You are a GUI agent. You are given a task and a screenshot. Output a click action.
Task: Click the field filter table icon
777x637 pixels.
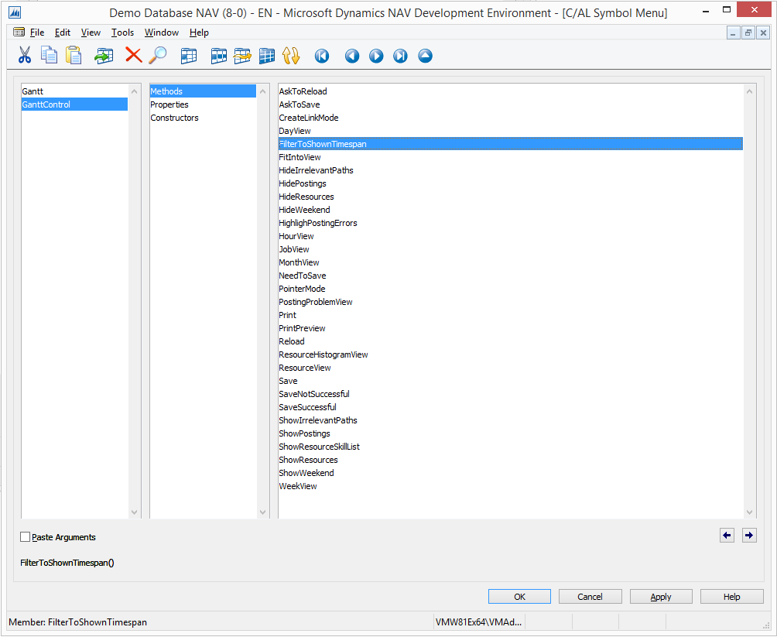[x=218, y=56]
